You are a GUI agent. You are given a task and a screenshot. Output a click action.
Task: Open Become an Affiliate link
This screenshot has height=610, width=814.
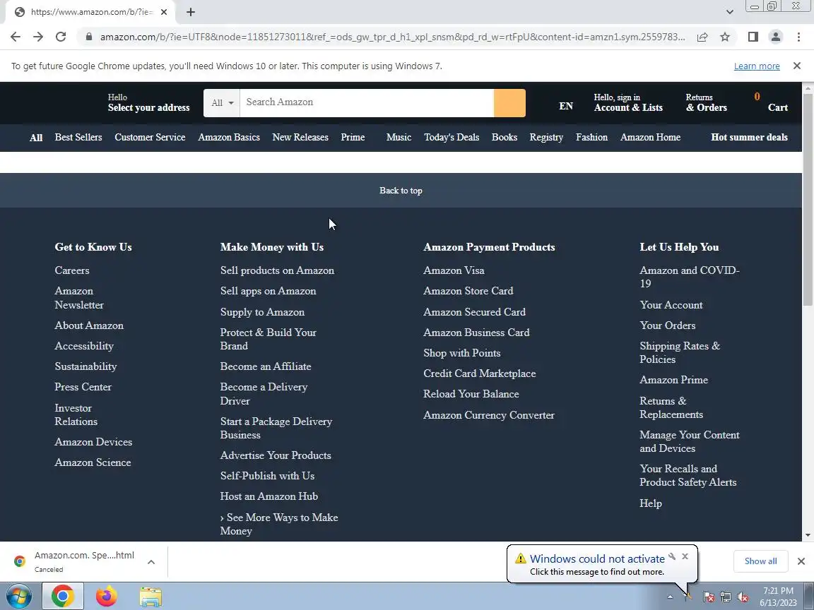tap(266, 366)
